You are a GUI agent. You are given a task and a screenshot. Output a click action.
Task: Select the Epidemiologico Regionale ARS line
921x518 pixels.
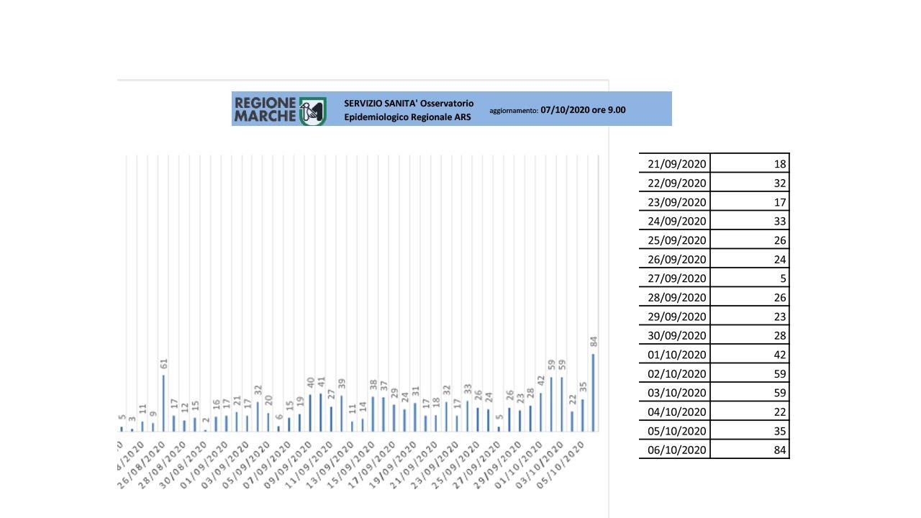tap(407, 117)
